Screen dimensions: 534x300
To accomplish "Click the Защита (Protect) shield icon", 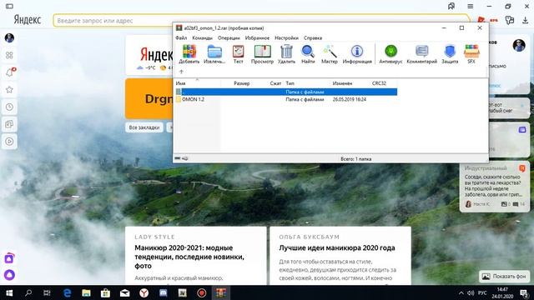I will coord(450,54).
